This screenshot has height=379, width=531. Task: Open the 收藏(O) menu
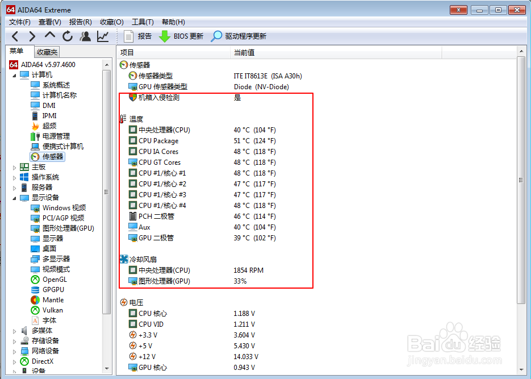(112, 22)
